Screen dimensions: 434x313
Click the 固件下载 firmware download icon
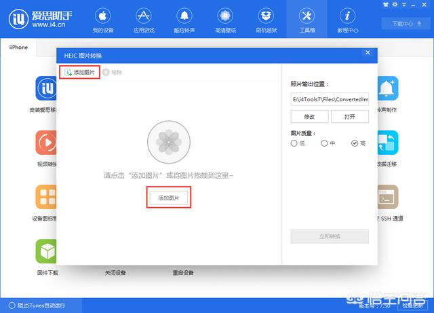point(47,252)
